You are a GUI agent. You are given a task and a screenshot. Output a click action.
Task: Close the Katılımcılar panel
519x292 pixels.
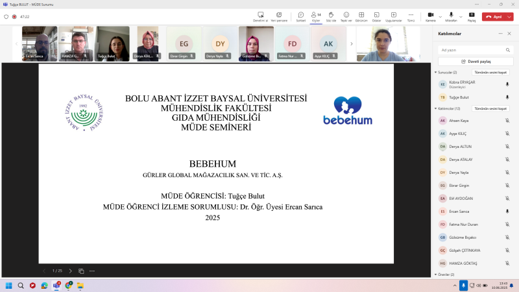point(509,34)
